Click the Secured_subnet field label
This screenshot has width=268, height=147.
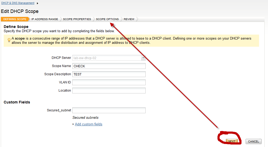click(x=59, y=110)
